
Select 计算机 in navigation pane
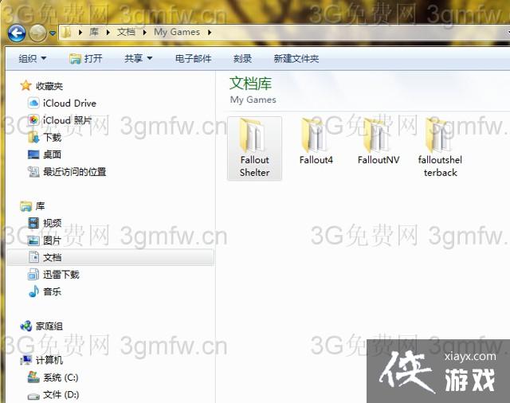pyautogui.click(x=49, y=360)
